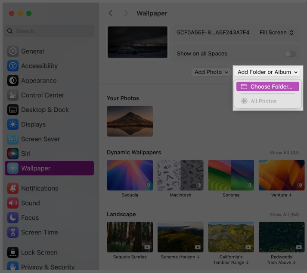
Task: Select Screen Time hourglass icon
Action: point(13,232)
